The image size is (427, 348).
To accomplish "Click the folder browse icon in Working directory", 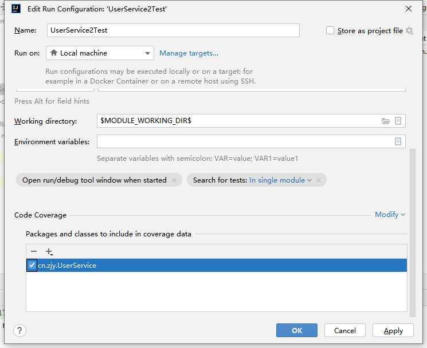I will [386, 121].
